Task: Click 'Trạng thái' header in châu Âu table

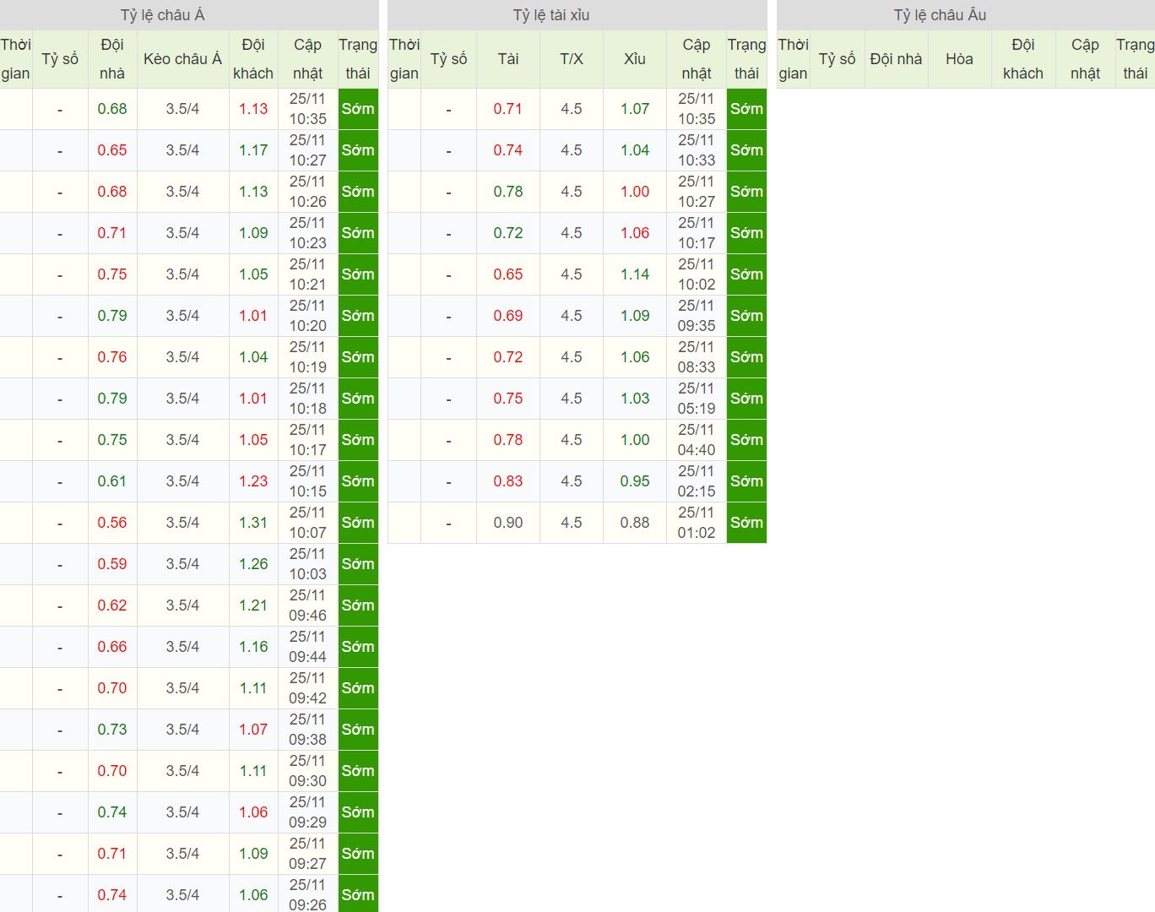Action: pyautogui.click(x=1135, y=59)
